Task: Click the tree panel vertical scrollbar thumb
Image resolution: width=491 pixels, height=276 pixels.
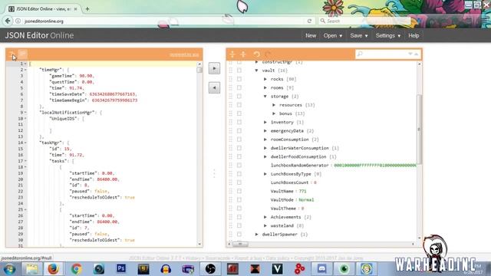Action: click(x=420, y=129)
